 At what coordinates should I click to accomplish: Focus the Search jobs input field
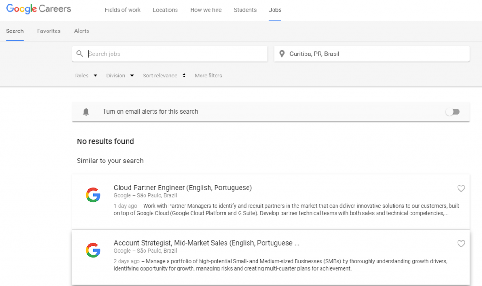tap(170, 54)
